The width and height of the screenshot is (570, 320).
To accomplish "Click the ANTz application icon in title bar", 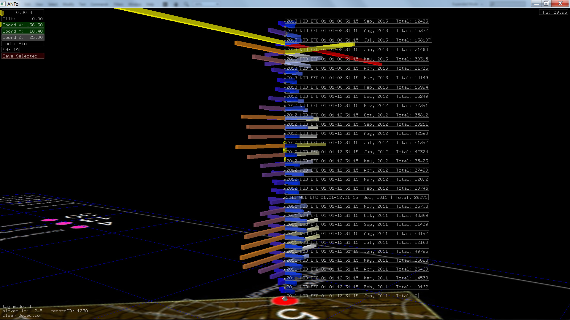I will (3, 4).
